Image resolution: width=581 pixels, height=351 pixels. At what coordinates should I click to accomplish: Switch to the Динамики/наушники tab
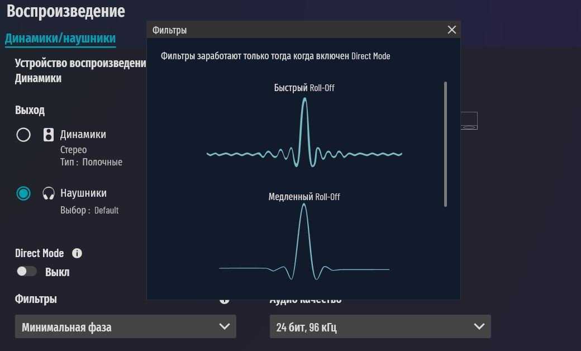60,38
